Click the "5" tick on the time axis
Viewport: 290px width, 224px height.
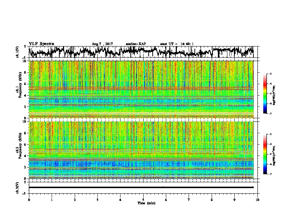coord(143,200)
